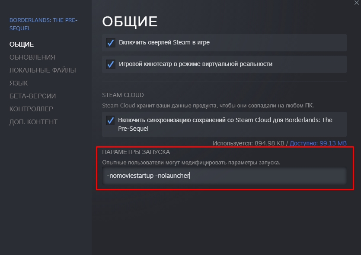The height and width of the screenshot is (255, 361).
Task: Show the КОНТРОЛЛЕР settings
Action: tap(31, 109)
